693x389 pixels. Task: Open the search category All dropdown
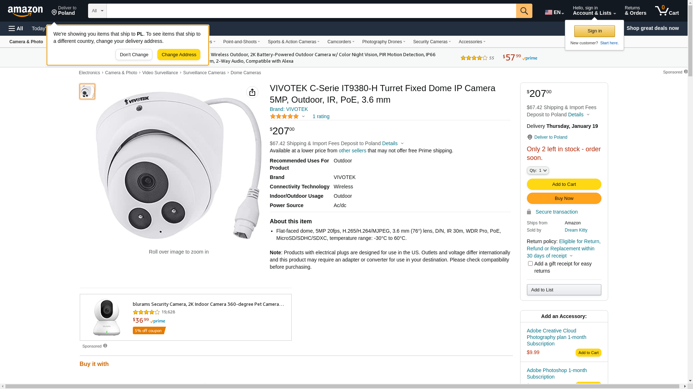click(x=97, y=11)
